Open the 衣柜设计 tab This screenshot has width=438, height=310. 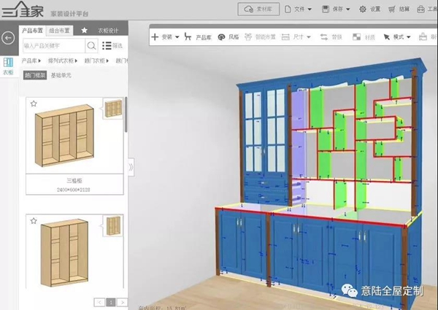(x=108, y=31)
